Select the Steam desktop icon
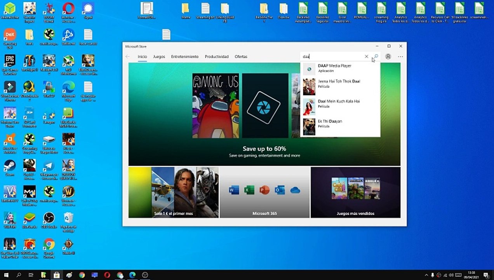 tap(10, 168)
